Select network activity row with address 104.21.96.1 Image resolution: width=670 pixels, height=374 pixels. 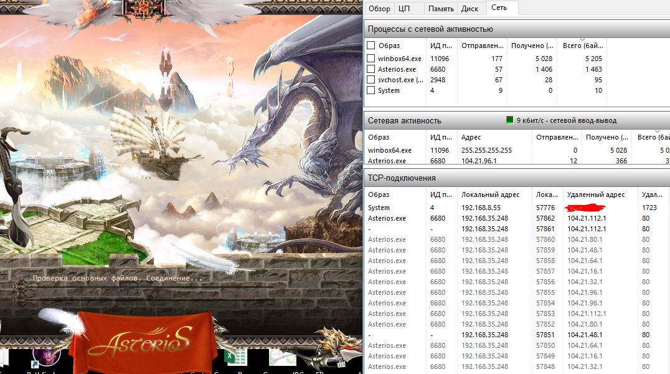point(517,161)
